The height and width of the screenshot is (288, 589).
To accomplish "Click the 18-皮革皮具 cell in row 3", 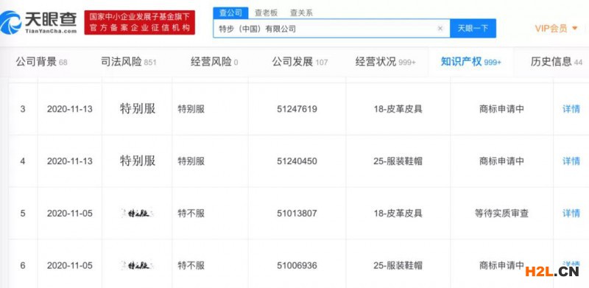I will click(398, 109).
